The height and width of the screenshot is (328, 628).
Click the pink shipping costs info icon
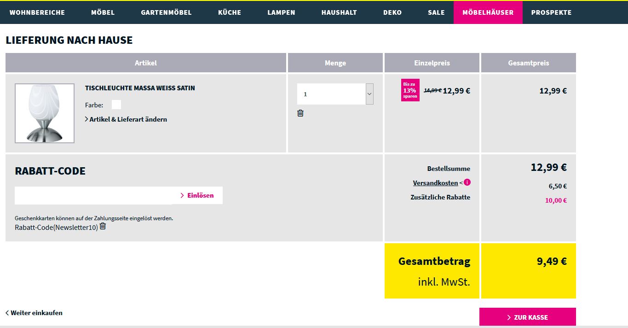click(x=467, y=182)
